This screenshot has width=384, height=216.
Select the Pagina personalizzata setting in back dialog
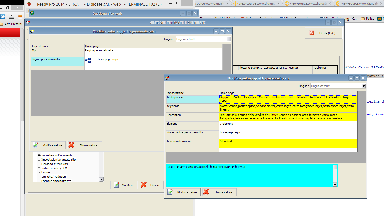pyautogui.click(x=58, y=61)
